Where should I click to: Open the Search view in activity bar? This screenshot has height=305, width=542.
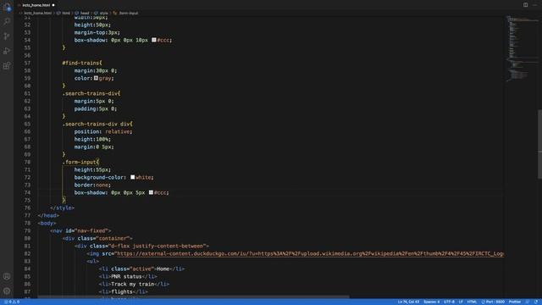coord(7,21)
